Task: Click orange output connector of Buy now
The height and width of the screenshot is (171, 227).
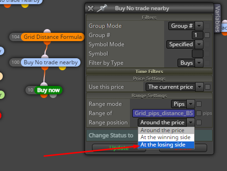Action: click(x=44, y=96)
